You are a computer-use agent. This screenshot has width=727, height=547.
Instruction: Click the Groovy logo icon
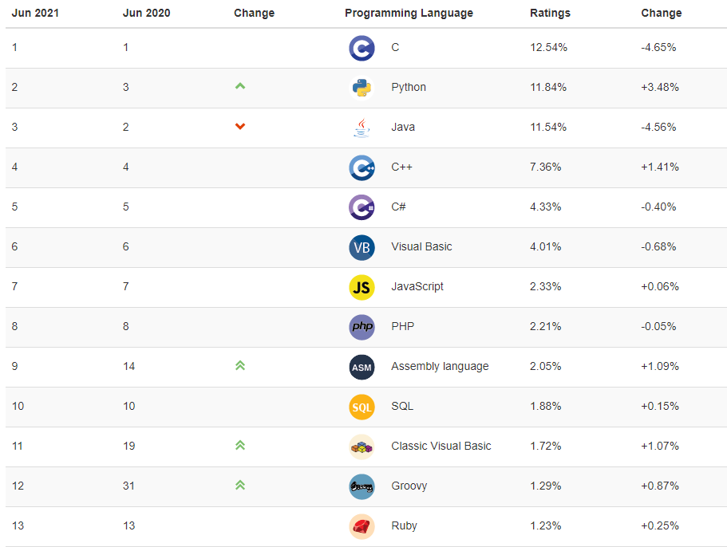tap(362, 486)
